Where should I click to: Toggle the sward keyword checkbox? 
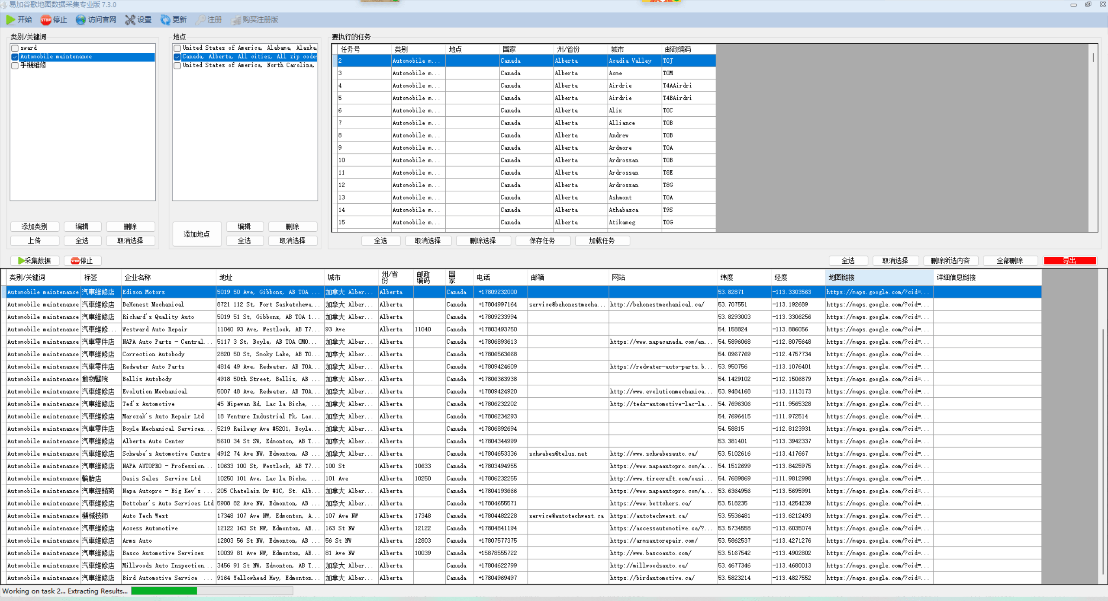click(15, 48)
